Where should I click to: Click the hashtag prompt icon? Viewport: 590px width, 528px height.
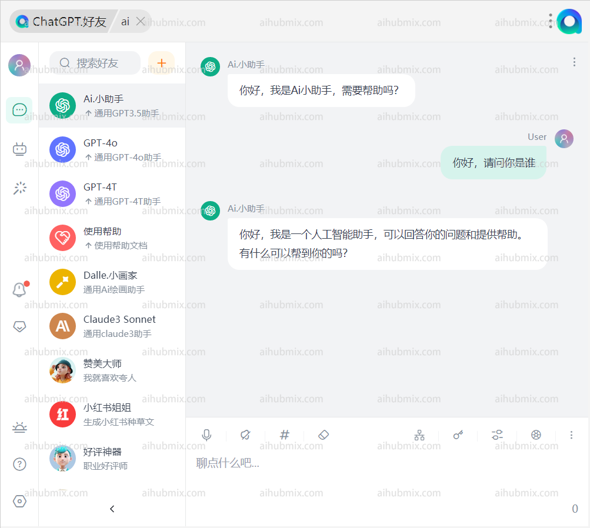tap(285, 435)
